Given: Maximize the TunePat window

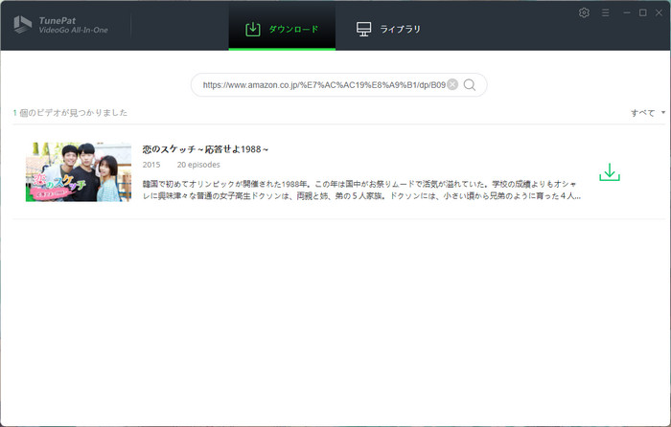Looking at the screenshot, I should 643,12.
